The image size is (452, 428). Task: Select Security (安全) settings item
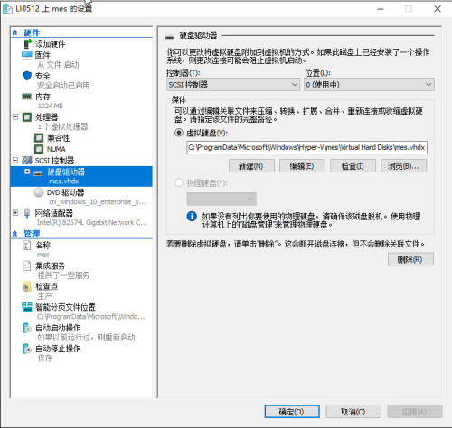point(42,76)
